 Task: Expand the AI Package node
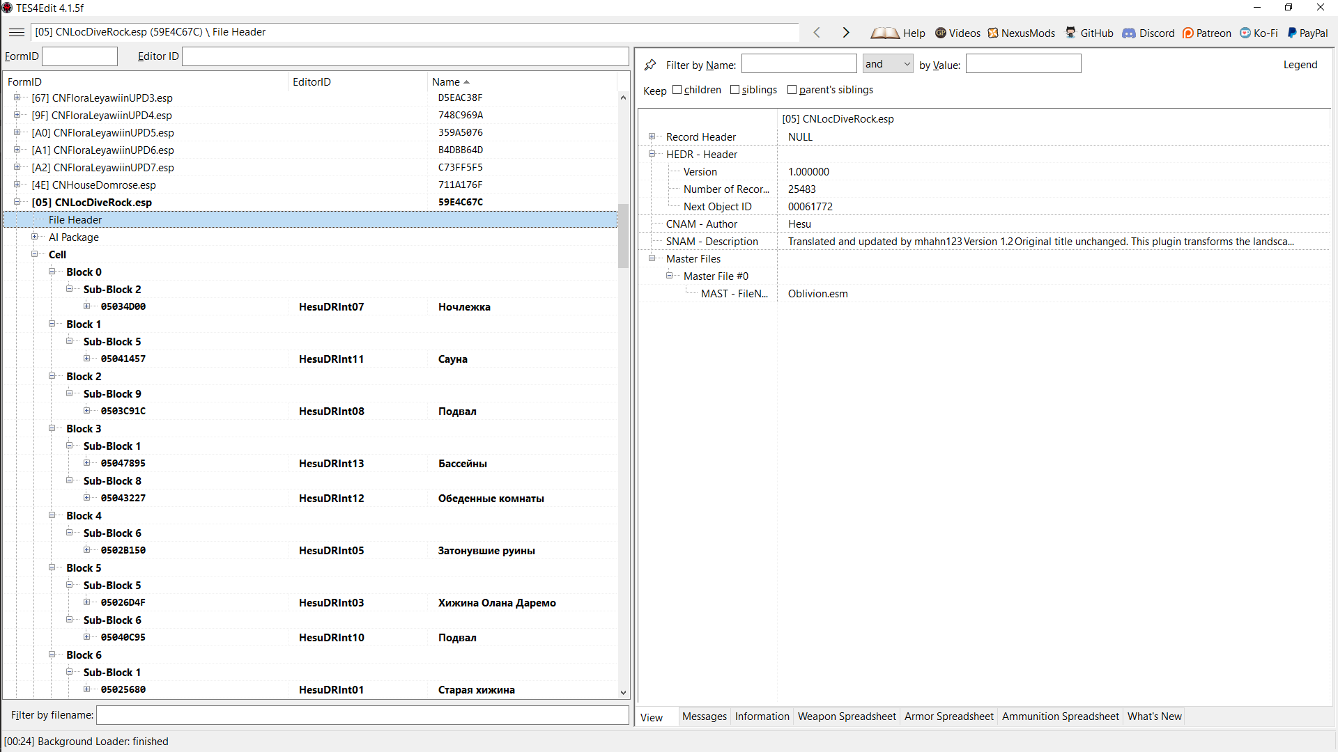coord(35,237)
